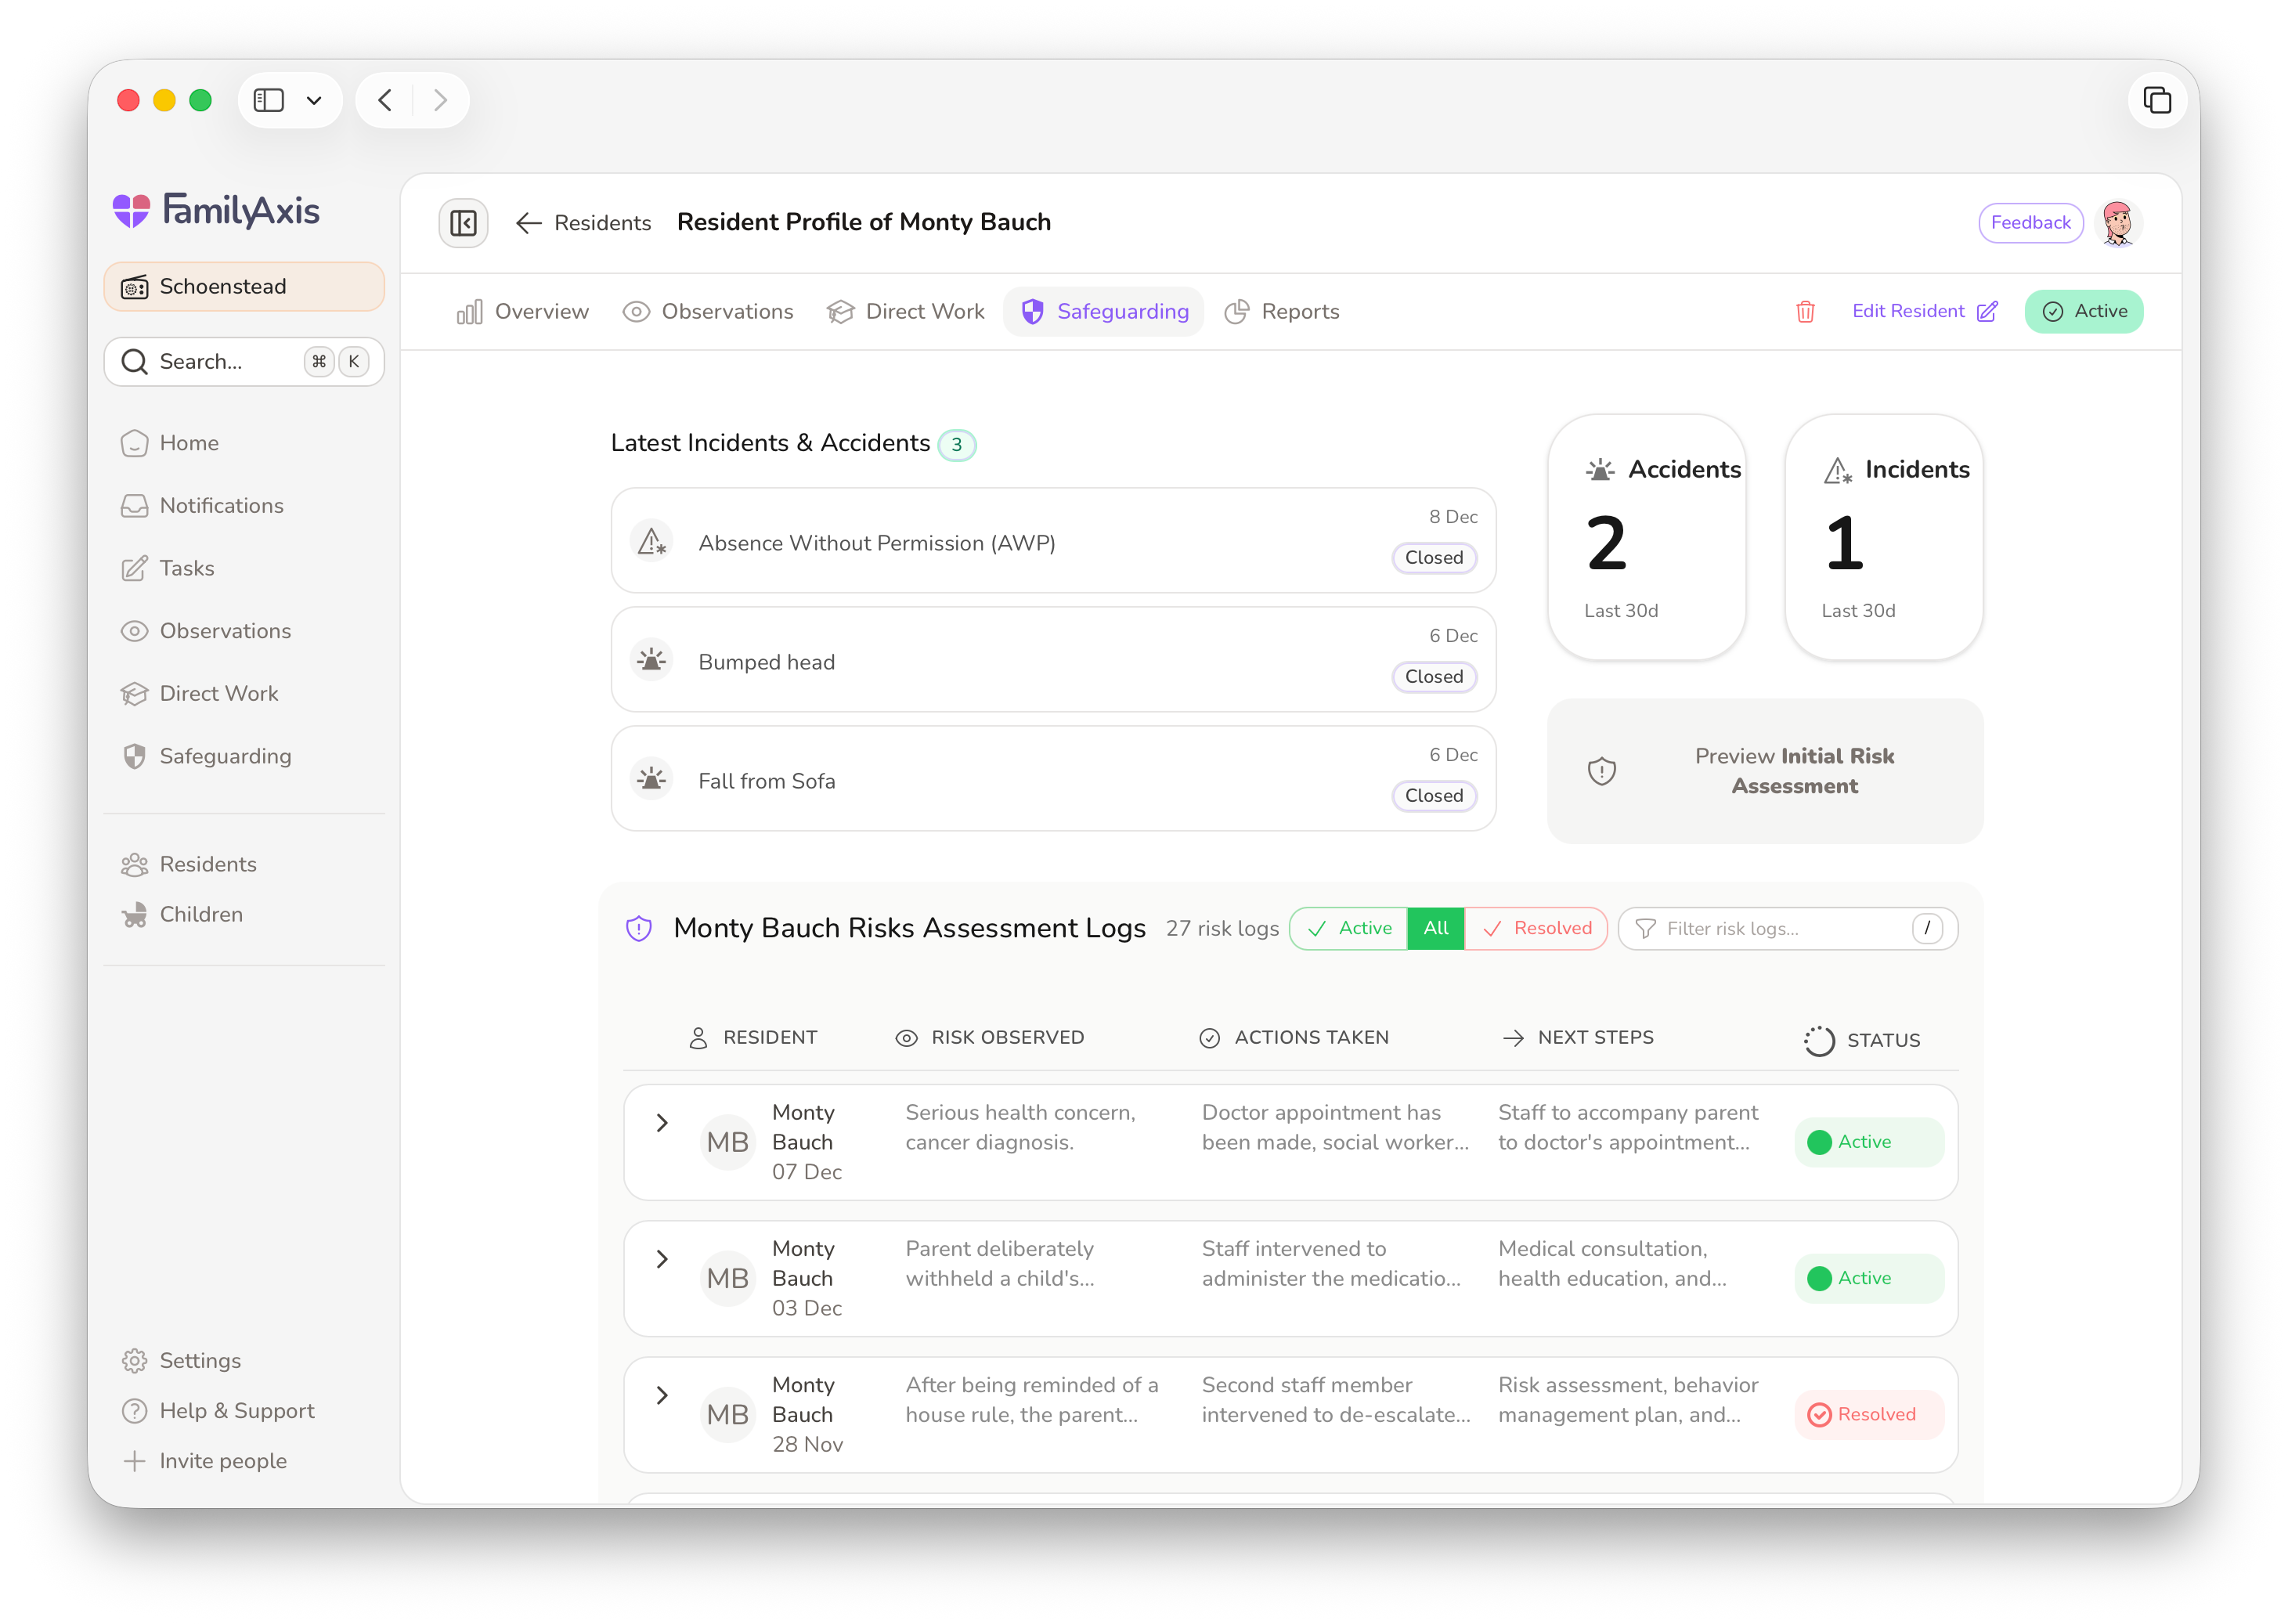Switch to the Observations profile tab
The image size is (2288, 1624).
coord(708,312)
